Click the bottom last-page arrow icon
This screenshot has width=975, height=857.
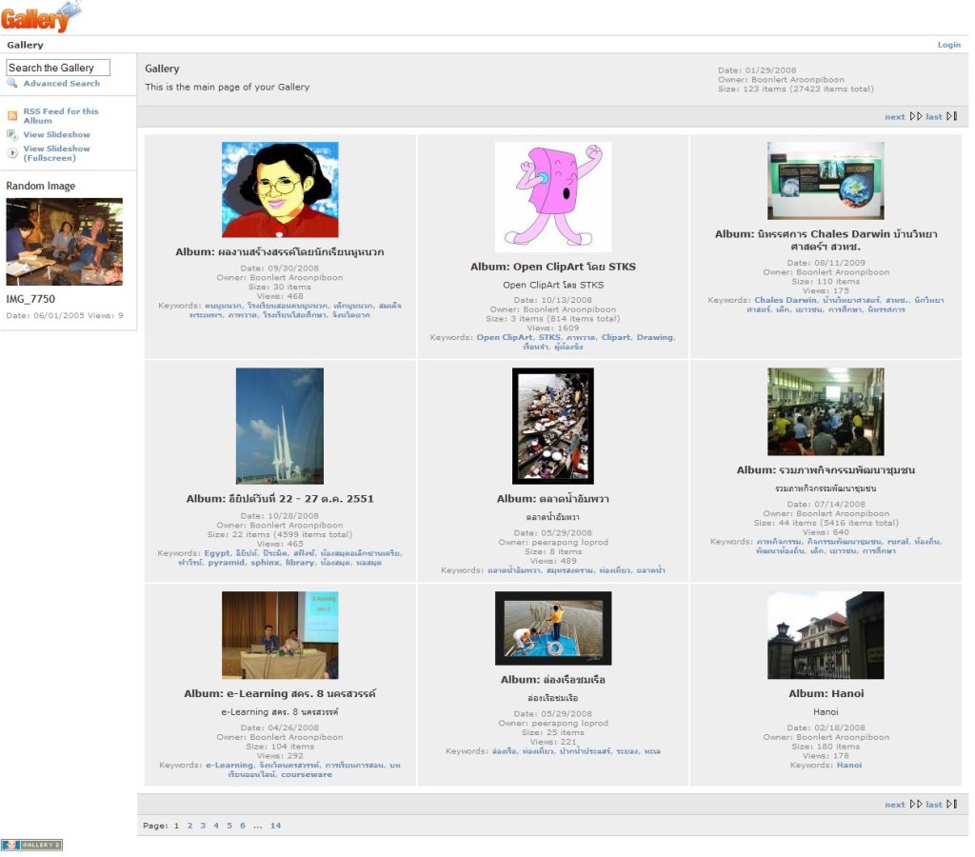(x=951, y=805)
